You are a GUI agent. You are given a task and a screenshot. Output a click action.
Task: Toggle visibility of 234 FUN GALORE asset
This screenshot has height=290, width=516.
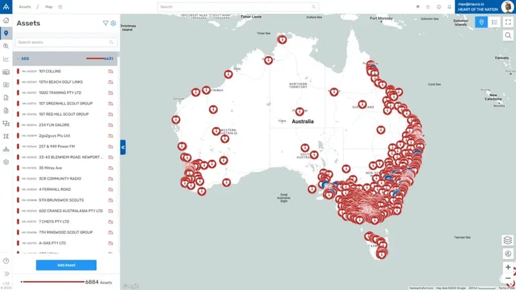(x=110, y=125)
